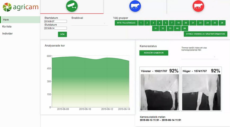The height and width of the screenshot is (127, 230).
Task: Click SYNKA VISNING AV GRAFINFORMATION
Action: pyautogui.click(x=205, y=34)
